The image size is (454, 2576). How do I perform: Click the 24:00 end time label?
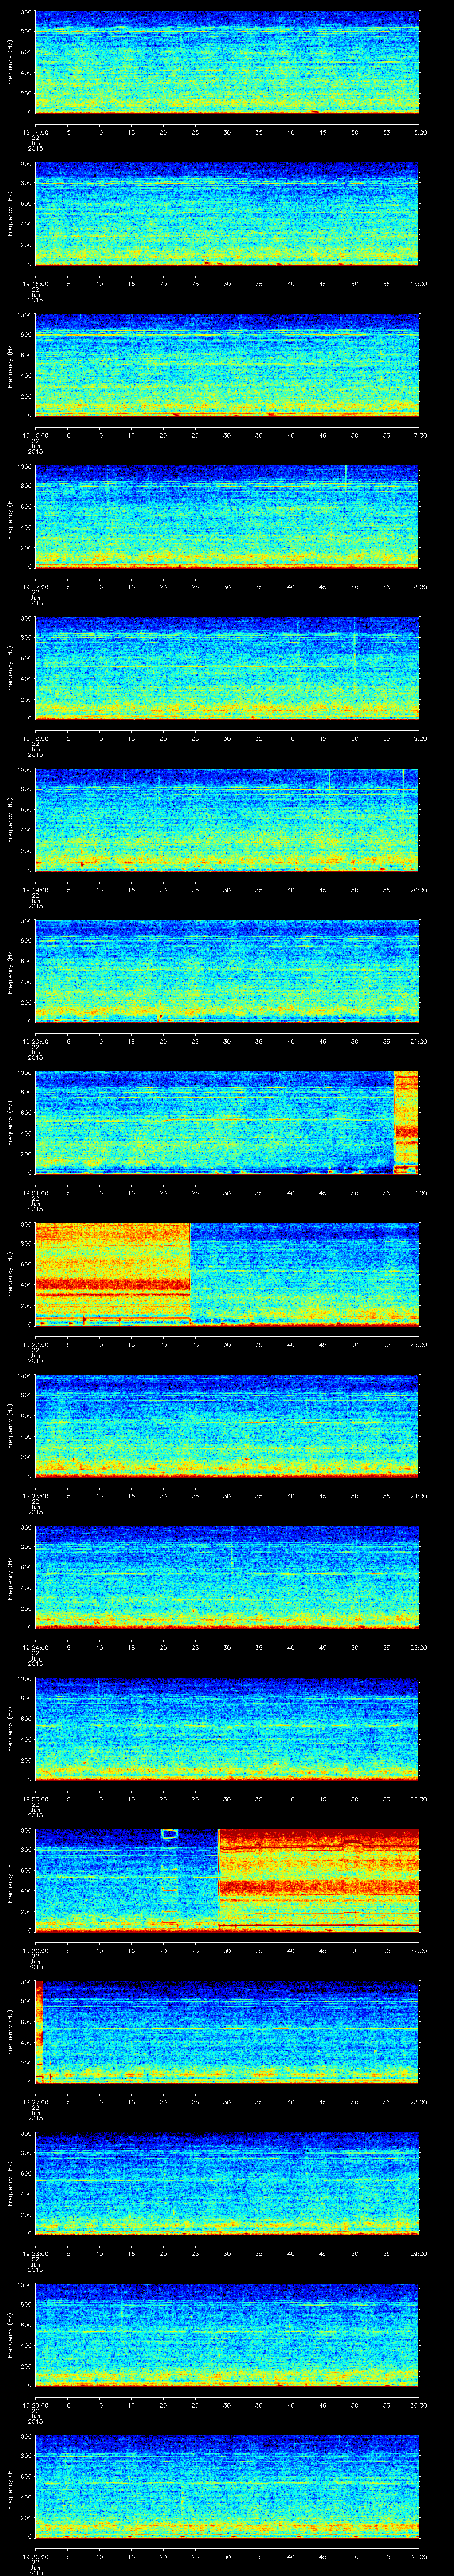pos(418,1496)
